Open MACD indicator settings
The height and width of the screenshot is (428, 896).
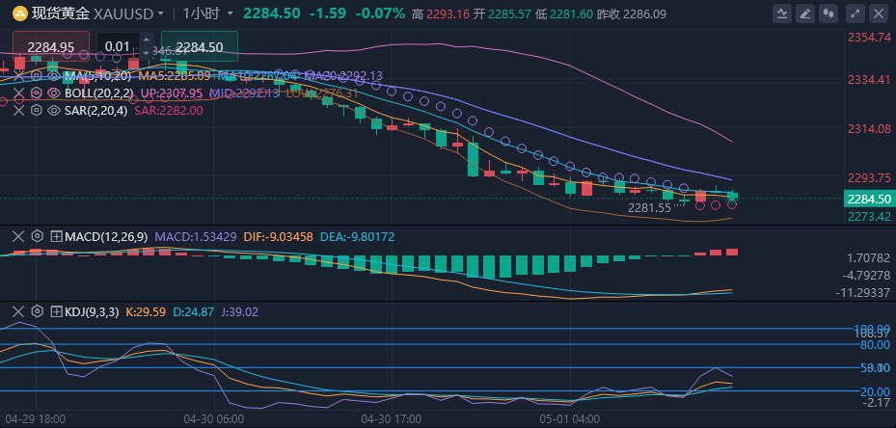tap(37, 236)
